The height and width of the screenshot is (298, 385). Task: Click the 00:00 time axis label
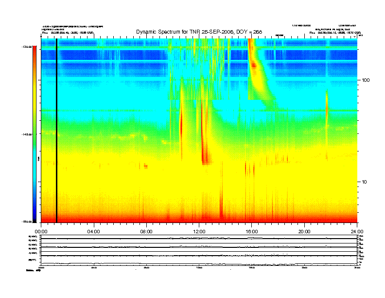coord(41,232)
